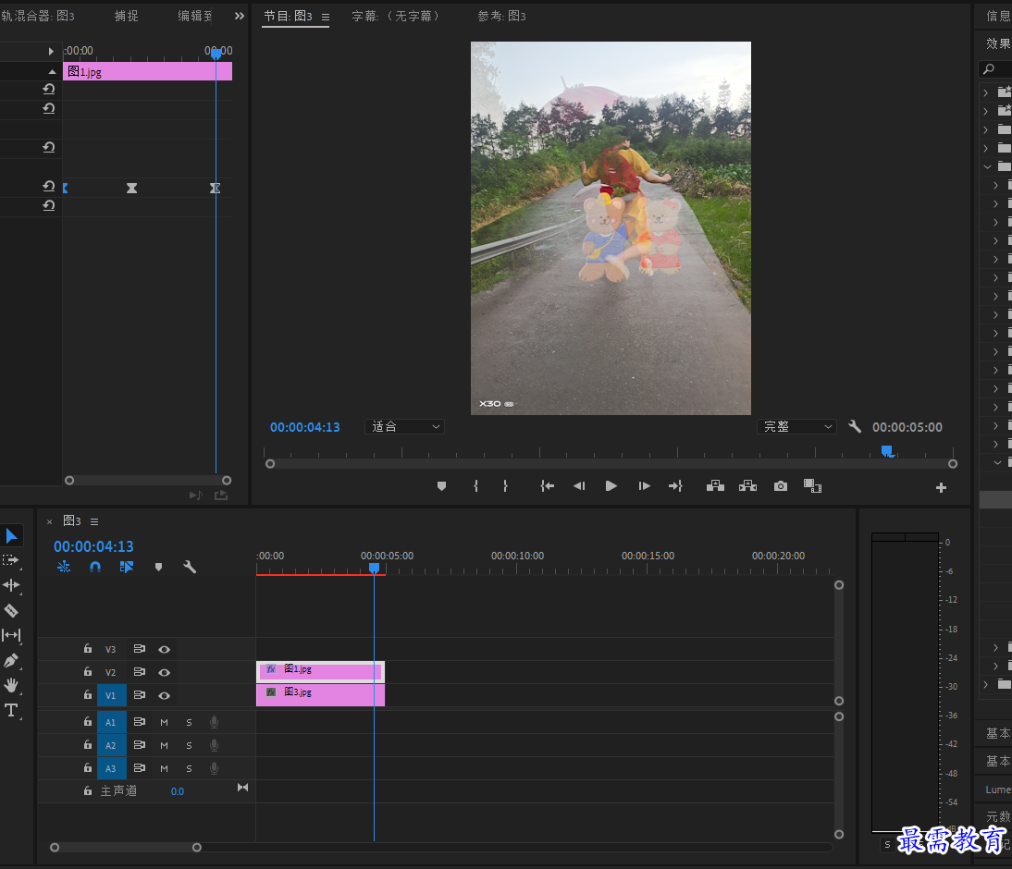Close the 图3 timeline tab
This screenshot has height=869, width=1012.
point(50,522)
